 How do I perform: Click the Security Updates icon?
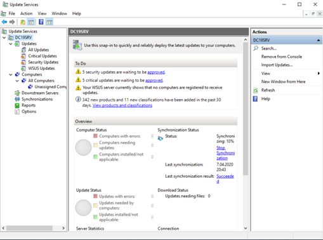[x=23, y=62]
